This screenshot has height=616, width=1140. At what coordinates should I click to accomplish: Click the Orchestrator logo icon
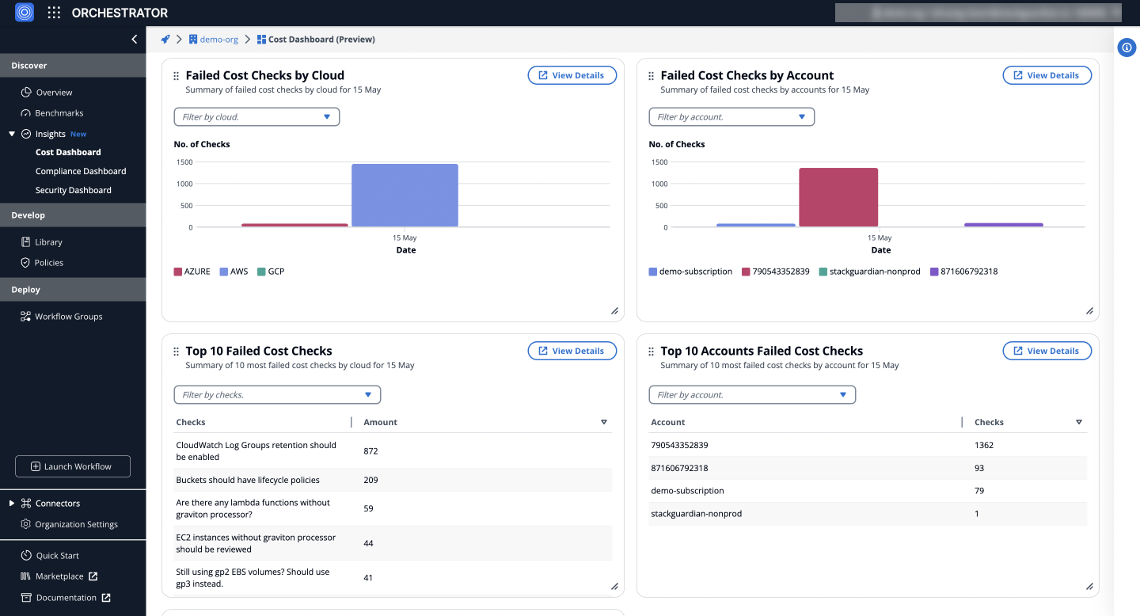(x=24, y=12)
